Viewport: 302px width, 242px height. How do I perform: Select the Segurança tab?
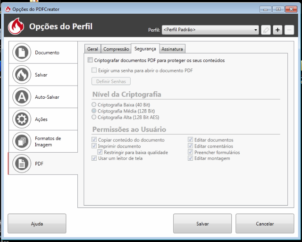tap(145, 49)
